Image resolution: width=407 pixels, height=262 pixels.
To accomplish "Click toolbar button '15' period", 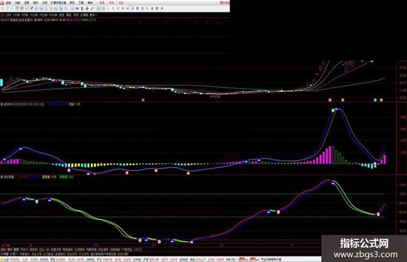I will [x=118, y=9].
